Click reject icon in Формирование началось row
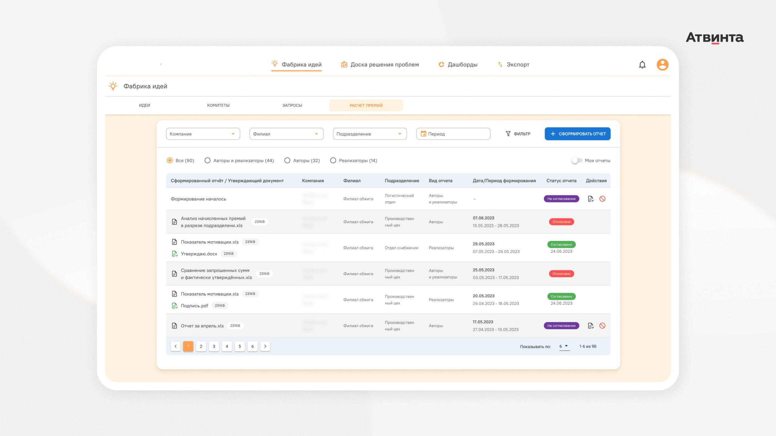The image size is (776, 436). pos(602,199)
